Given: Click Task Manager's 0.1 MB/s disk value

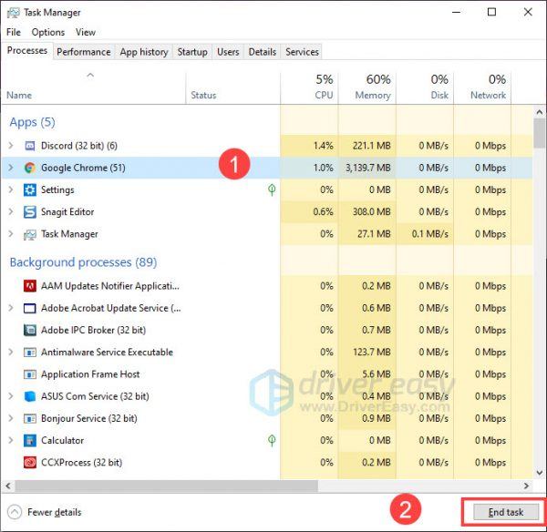Looking at the screenshot, I should (429, 234).
